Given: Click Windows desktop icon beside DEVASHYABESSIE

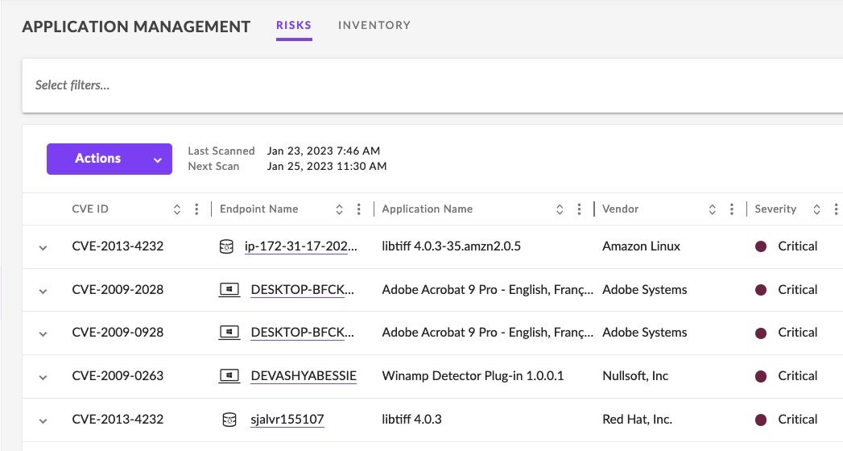Looking at the screenshot, I should click(x=229, y=376).
